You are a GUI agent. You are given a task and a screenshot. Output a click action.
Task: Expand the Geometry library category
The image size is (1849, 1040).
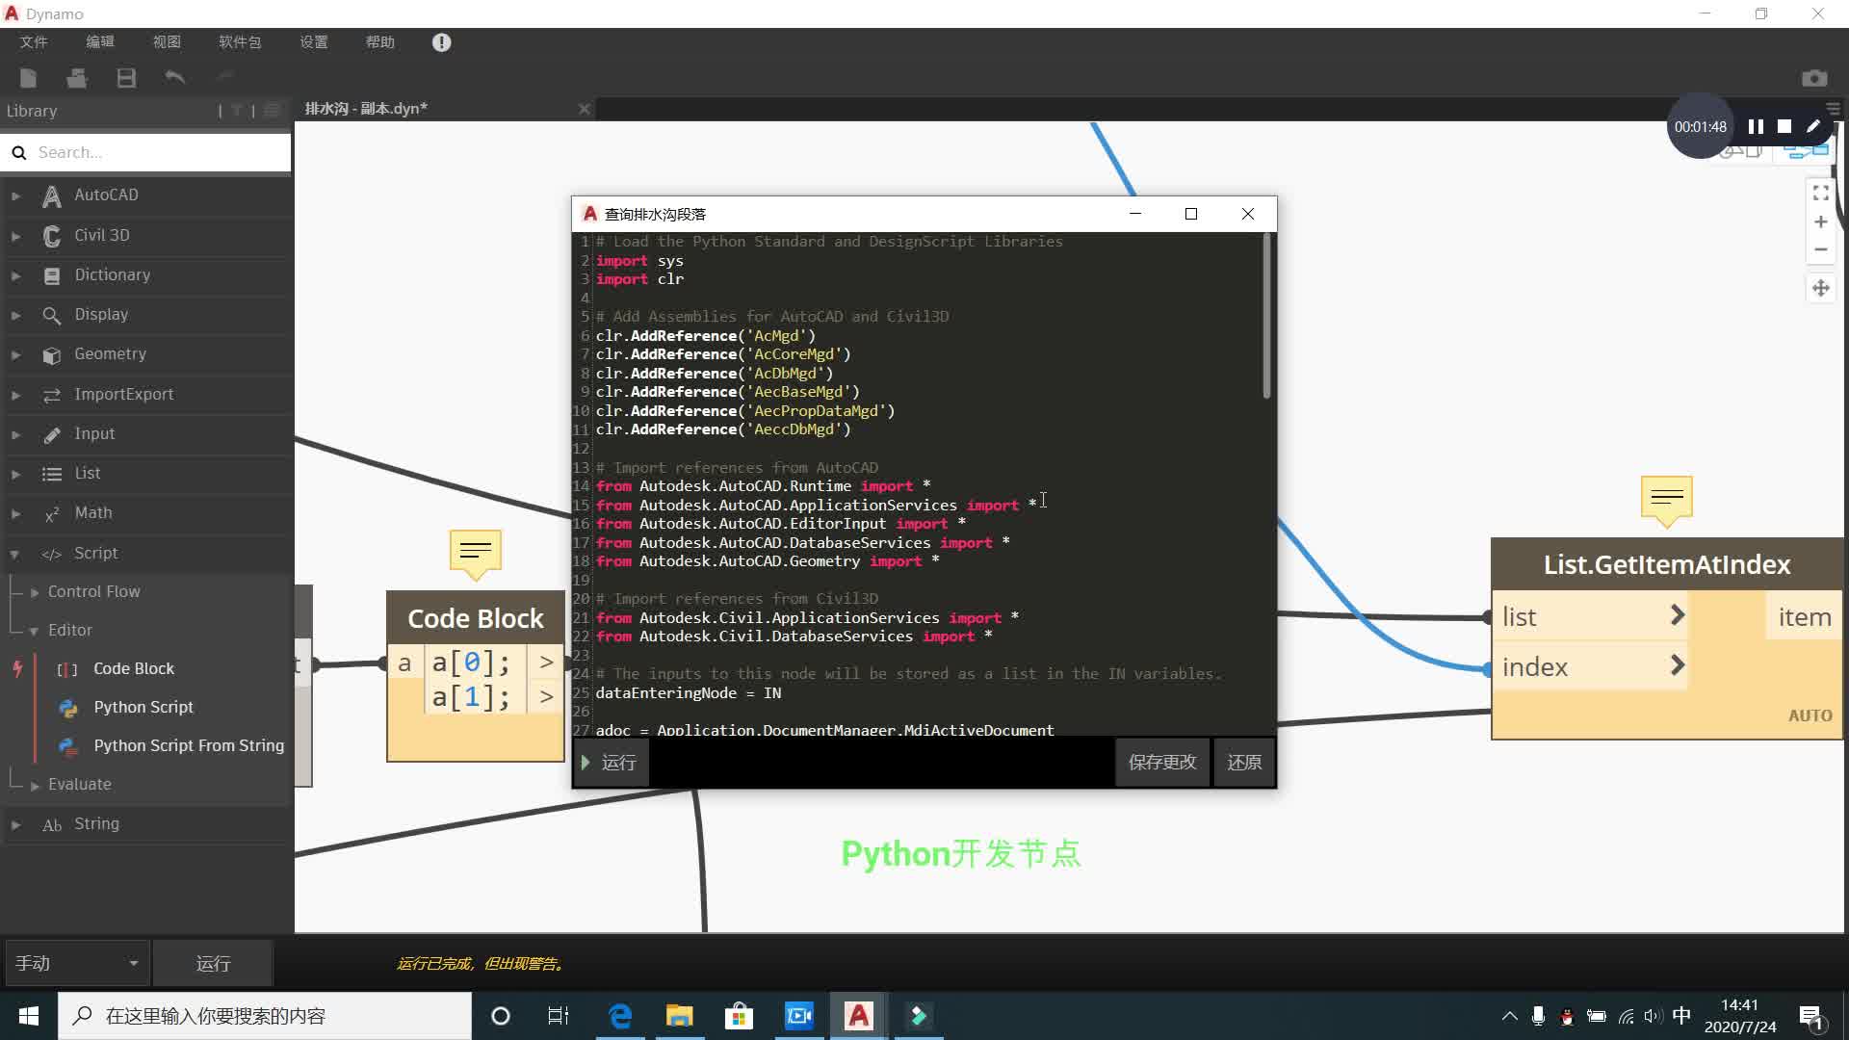click(x=14, y=354)
